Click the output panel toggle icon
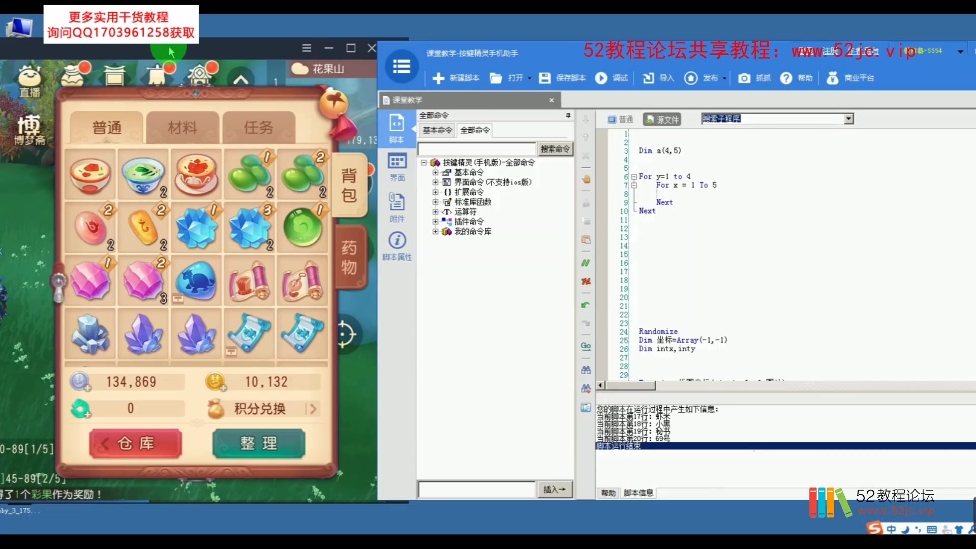This screenshot has width=976, height=549. 586,407
